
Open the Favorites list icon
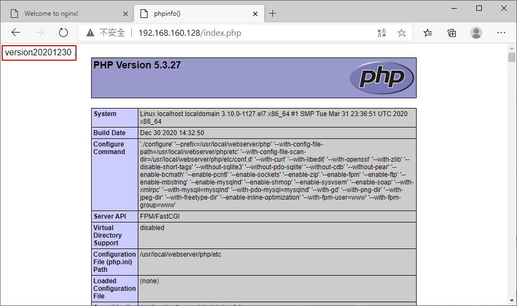pyautogui.click(x=427, y=33)
